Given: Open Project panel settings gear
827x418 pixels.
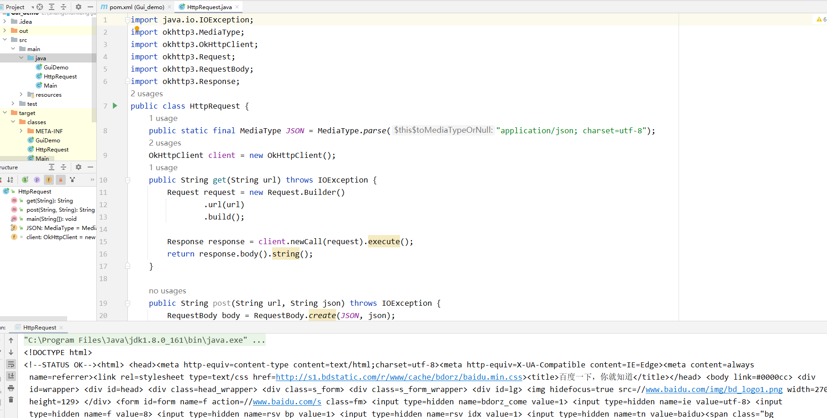Looking at the screenshot, I should (79, 7).
